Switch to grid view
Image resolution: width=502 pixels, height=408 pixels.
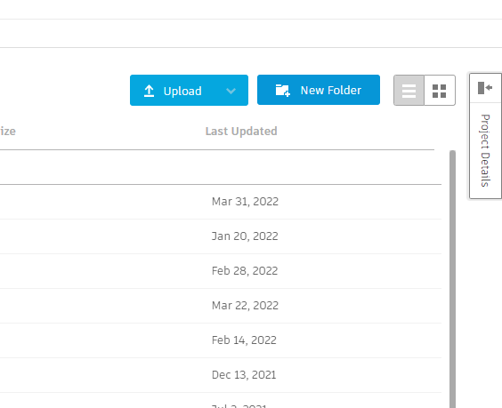(440, 91)
